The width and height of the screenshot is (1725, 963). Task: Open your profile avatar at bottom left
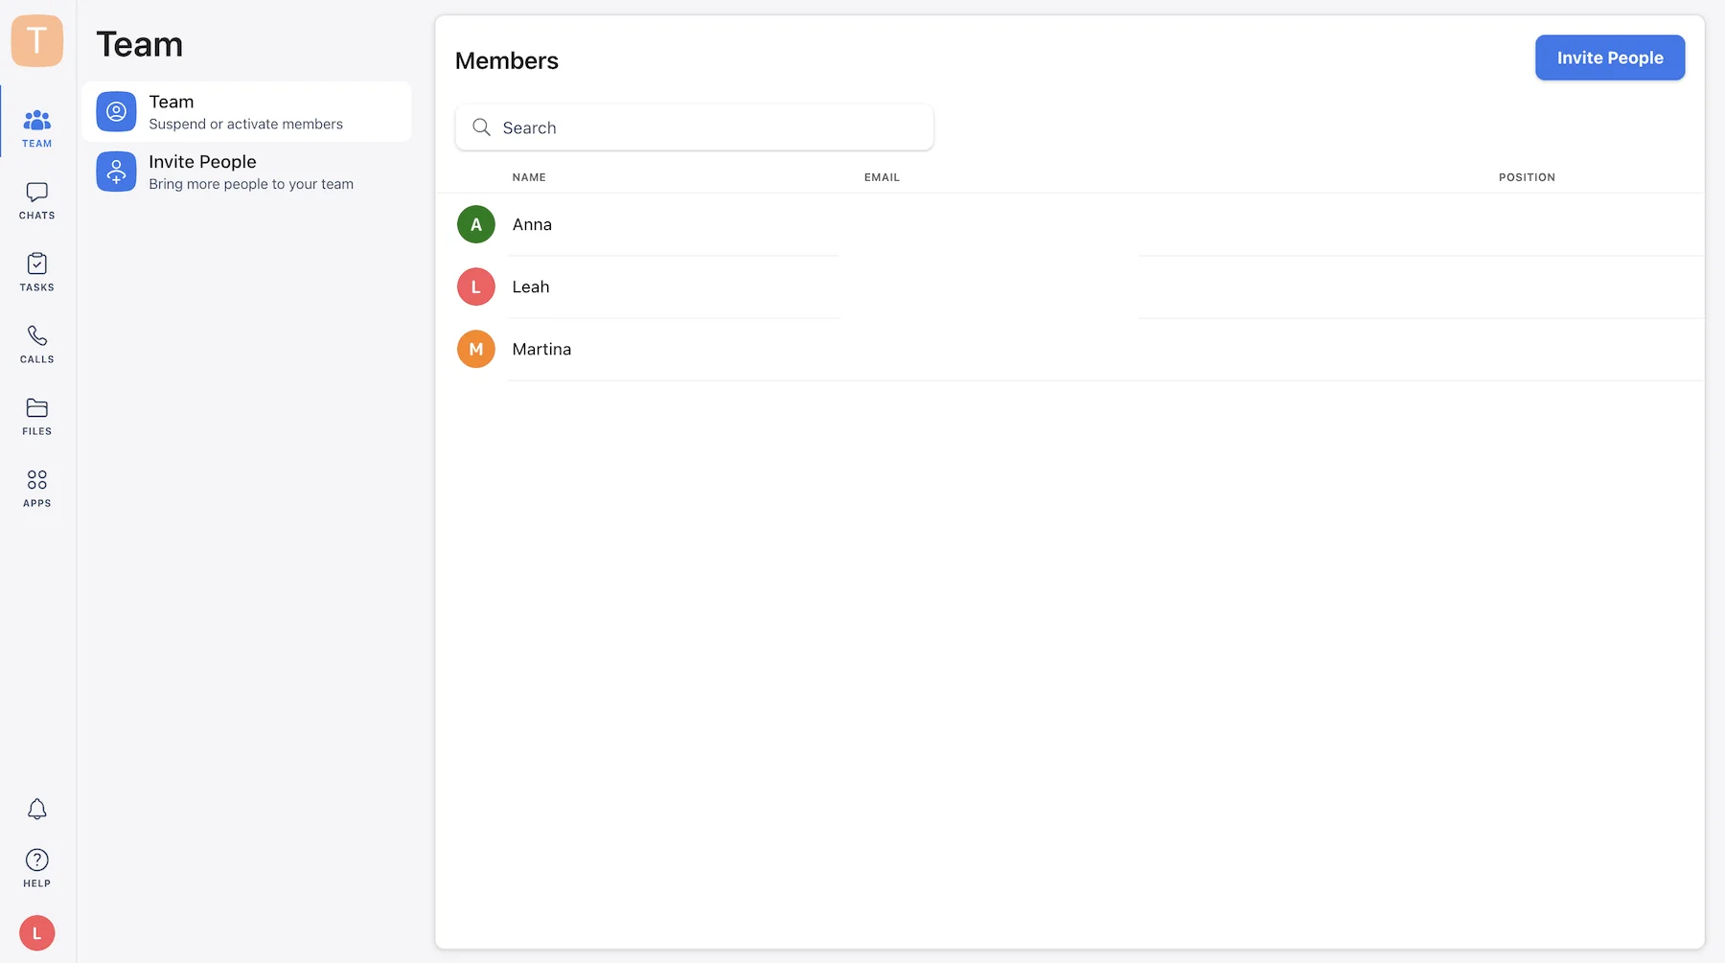pos(36,932)
